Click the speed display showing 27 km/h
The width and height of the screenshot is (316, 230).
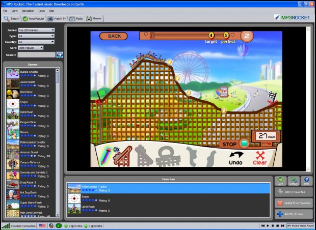[266, 136]
